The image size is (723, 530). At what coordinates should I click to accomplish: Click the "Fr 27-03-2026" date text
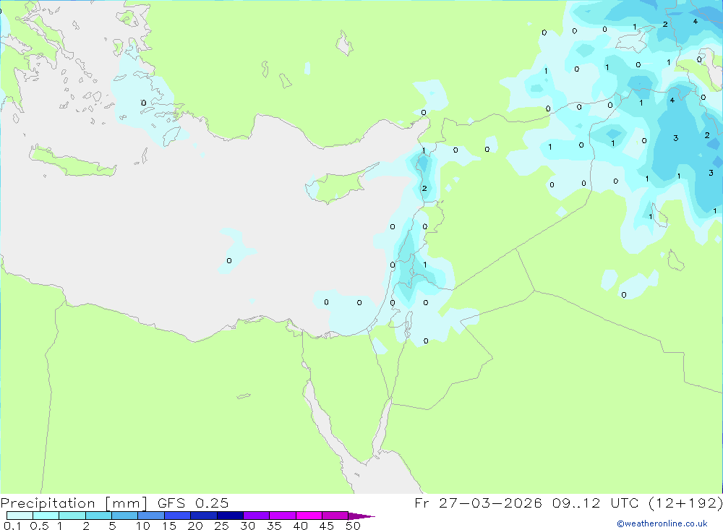pos(478,503)
